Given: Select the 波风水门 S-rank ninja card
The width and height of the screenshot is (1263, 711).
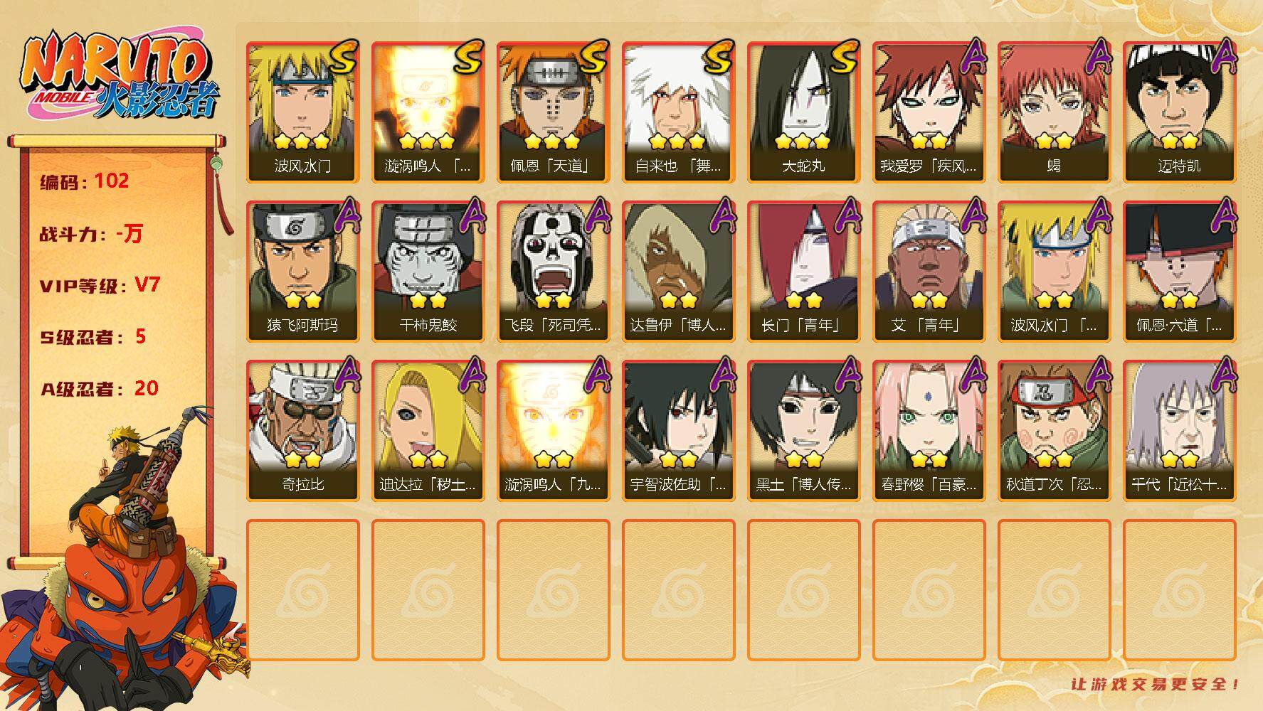Looking at the screenshot, I should pos(303,112).
